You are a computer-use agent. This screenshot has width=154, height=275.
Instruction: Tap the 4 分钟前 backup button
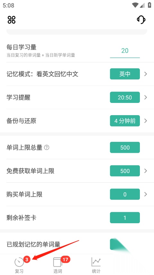tap(125, 121)
